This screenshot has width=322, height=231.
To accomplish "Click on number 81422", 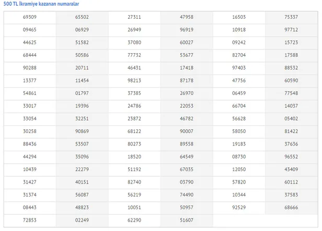I will coord(291,131).
